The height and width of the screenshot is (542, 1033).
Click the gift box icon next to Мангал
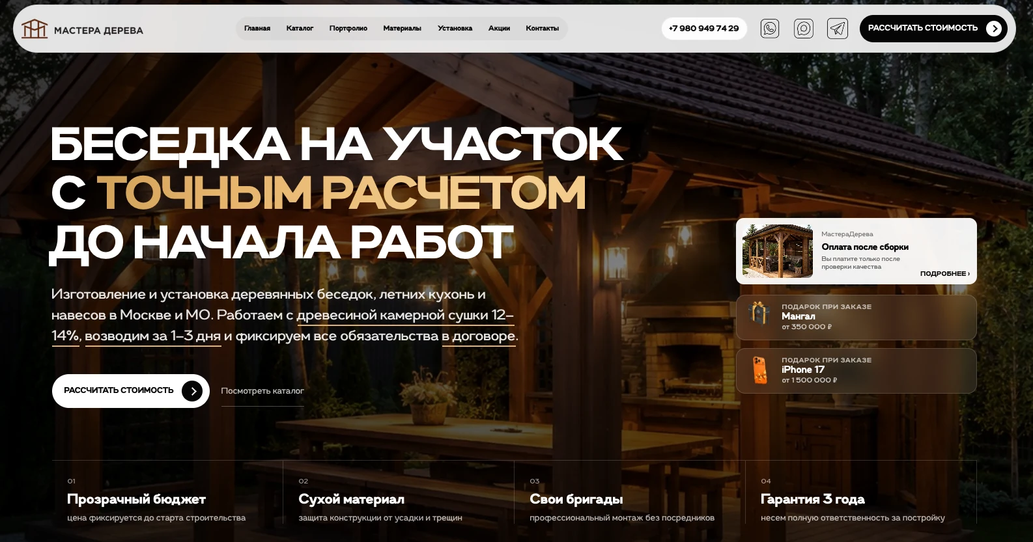pos(759,314)
